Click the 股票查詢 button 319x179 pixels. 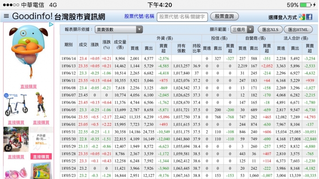pyautogui.click(x=224, y=16)
